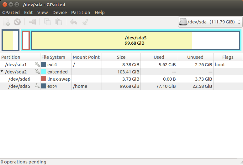The height and width of the screenshot is (165, 243).
Task: Sort by the File System column header
Action: click(x=56, y=57)
